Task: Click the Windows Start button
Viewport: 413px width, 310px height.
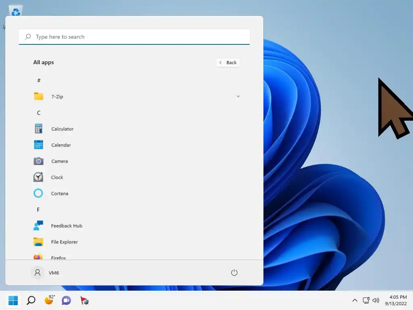Action: point(13,300)
